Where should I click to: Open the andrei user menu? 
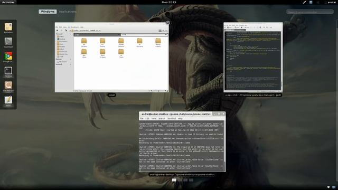click(330, 2)
